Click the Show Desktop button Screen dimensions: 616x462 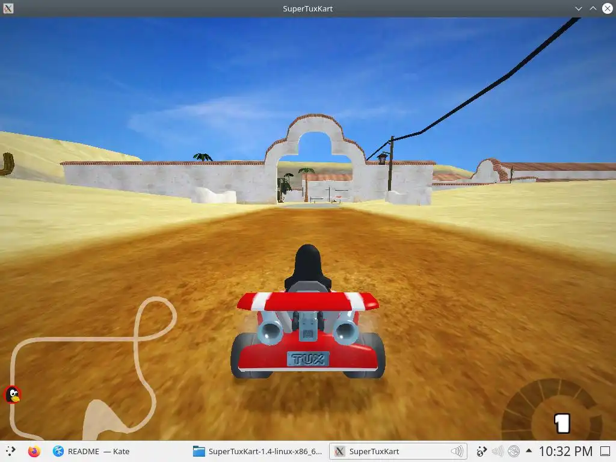coord(605,451)
